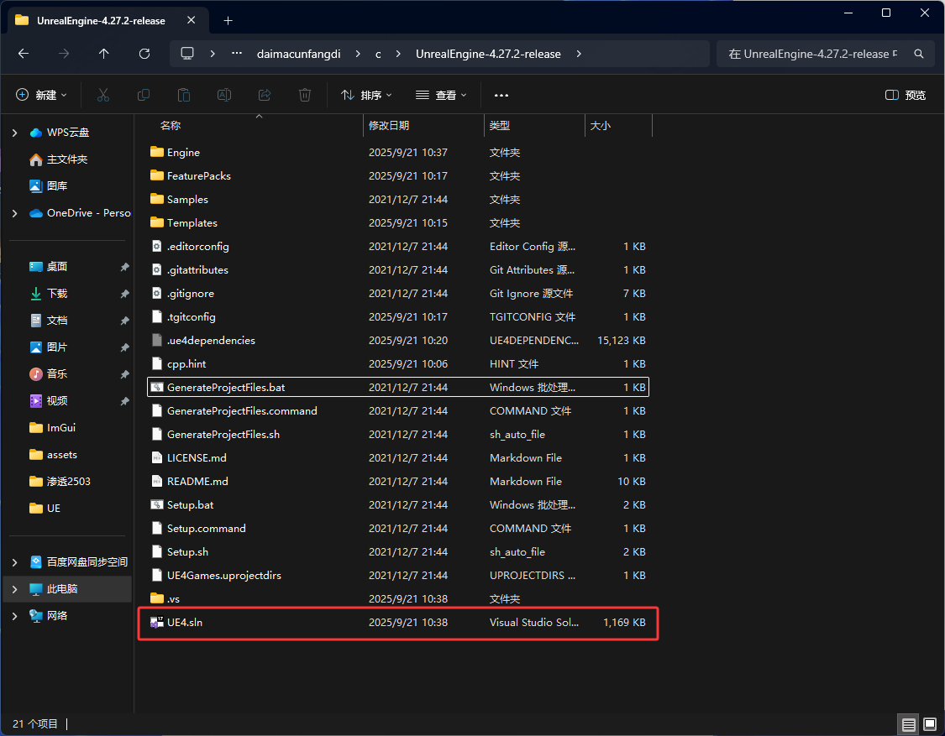The image size is (945, 736).
Task: Click the .vs folder icon
Action: tap(157, 598)
